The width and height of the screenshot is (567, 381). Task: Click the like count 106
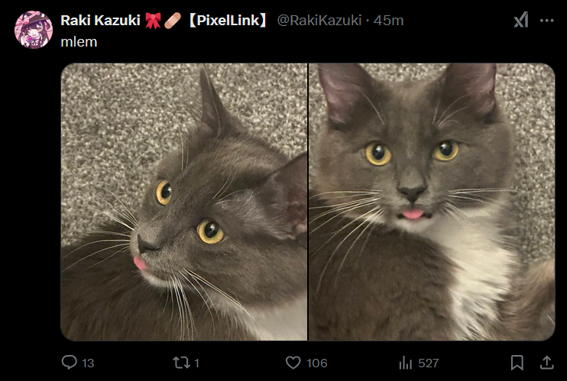pyautogui.click(x=316, y=363)
